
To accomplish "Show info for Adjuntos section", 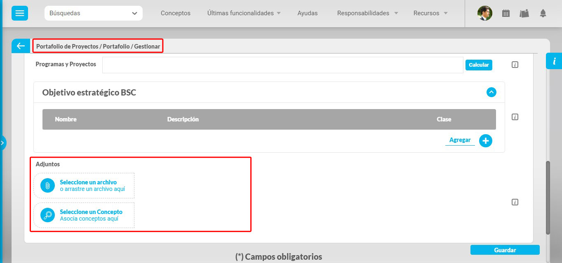I will (x=515, y=202).
